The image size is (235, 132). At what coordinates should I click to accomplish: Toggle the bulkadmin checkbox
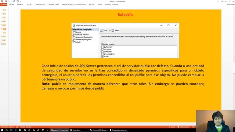pos(102,47)
